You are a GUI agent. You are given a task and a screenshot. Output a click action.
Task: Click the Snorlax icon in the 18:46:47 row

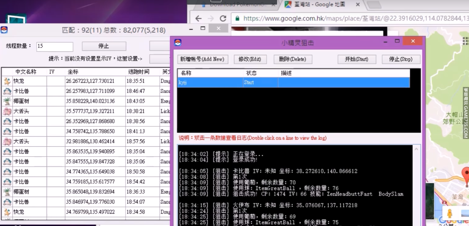(x=7, y=91)
